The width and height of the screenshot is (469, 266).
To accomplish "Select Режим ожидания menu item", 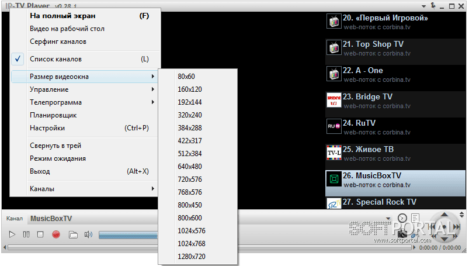I will (x=85, y=158).
